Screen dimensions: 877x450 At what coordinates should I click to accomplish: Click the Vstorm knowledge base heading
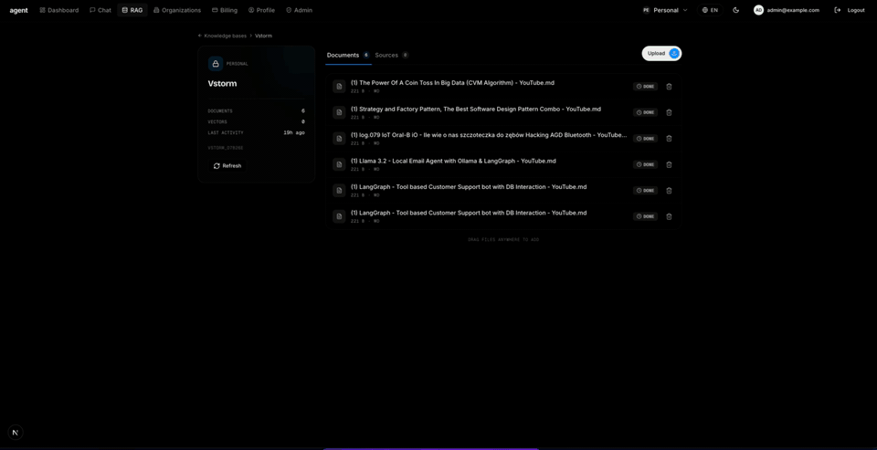(x=223, y=84)
